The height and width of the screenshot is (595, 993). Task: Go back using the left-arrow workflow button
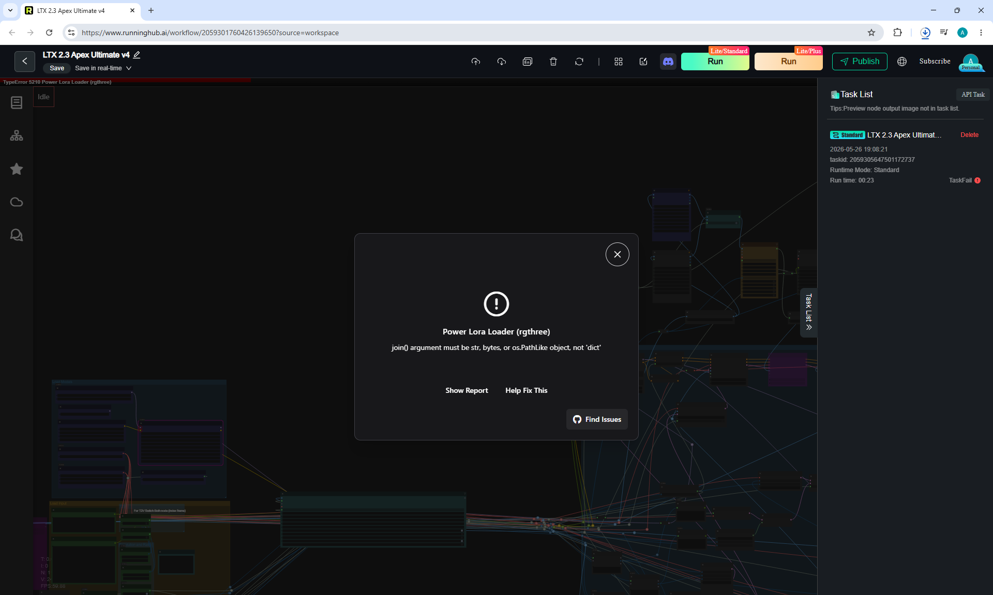(x=25, y=62)
